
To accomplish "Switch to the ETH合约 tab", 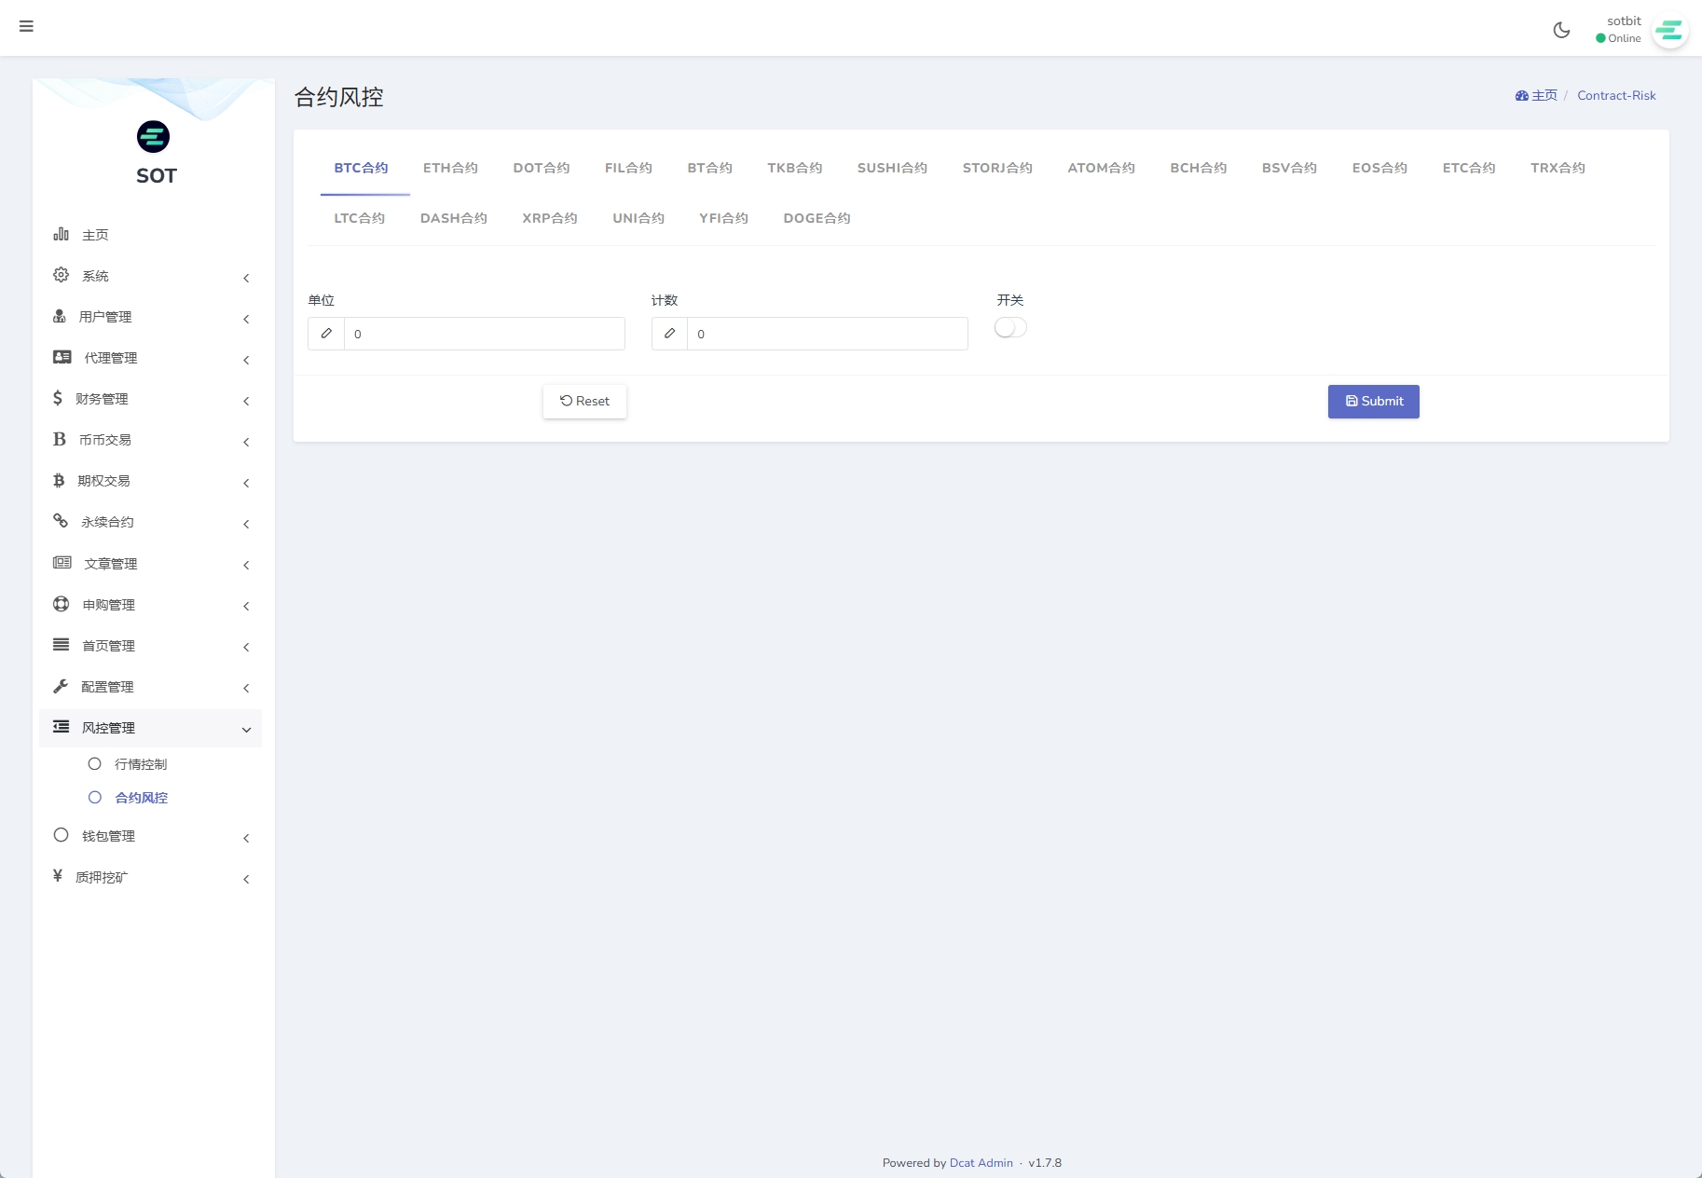I will click(x=450, y=168).
